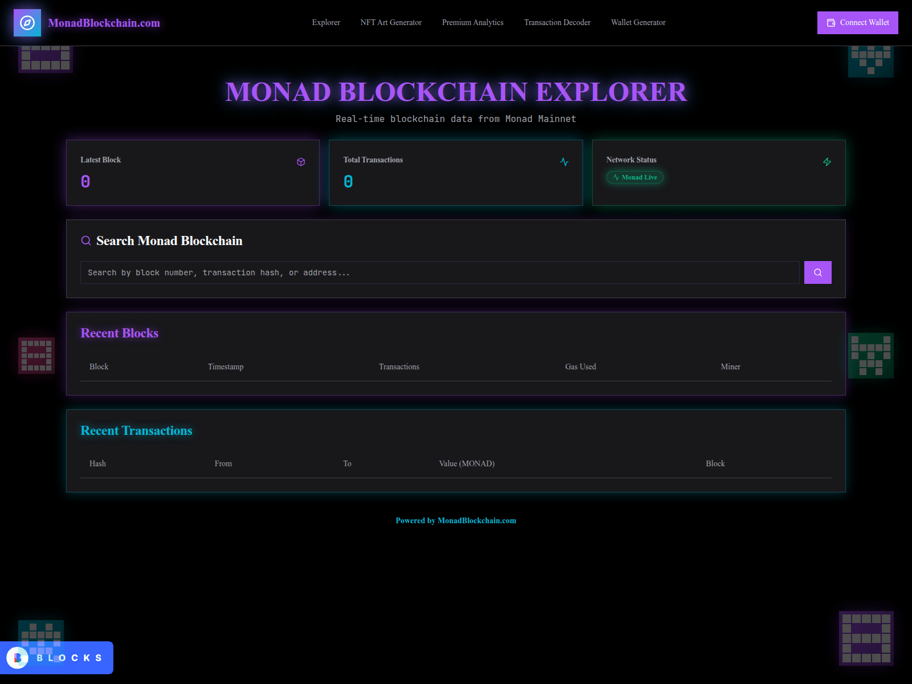Click the Latest Block value 0
The width and height of the screenshot is (912, 684).
pos(85,181)
